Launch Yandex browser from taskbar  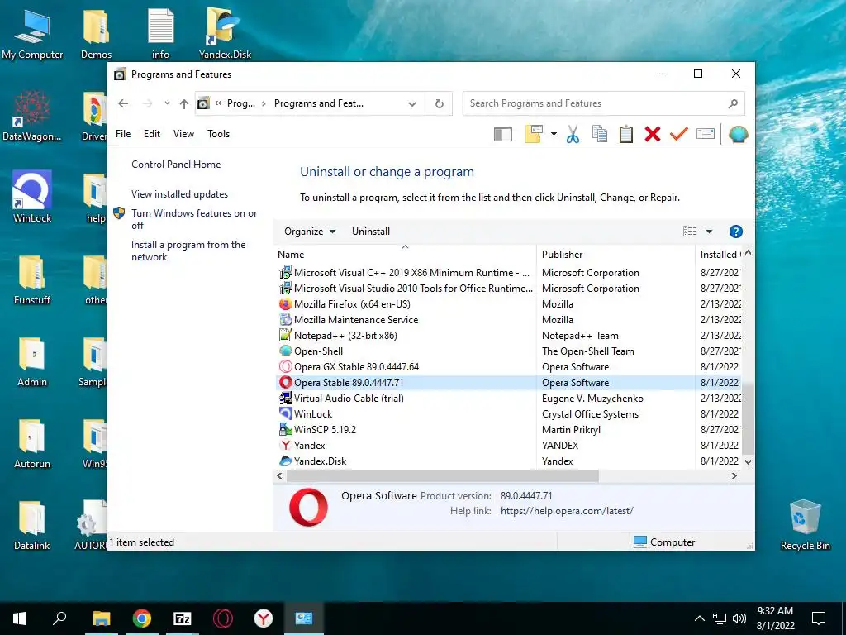[264, 618]
